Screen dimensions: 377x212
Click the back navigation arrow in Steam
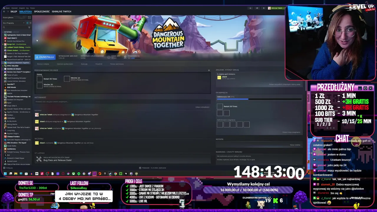pyautogui.click(x=4, y=11)
